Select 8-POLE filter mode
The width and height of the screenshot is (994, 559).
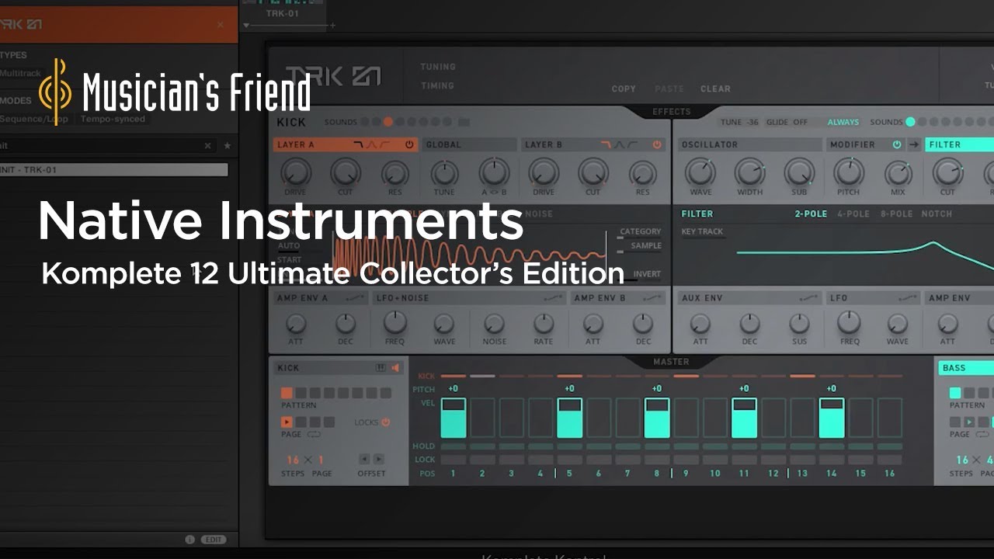pyautogui.click(x=896, y=214)
